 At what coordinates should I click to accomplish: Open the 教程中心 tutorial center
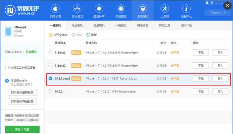pos(186,11)
